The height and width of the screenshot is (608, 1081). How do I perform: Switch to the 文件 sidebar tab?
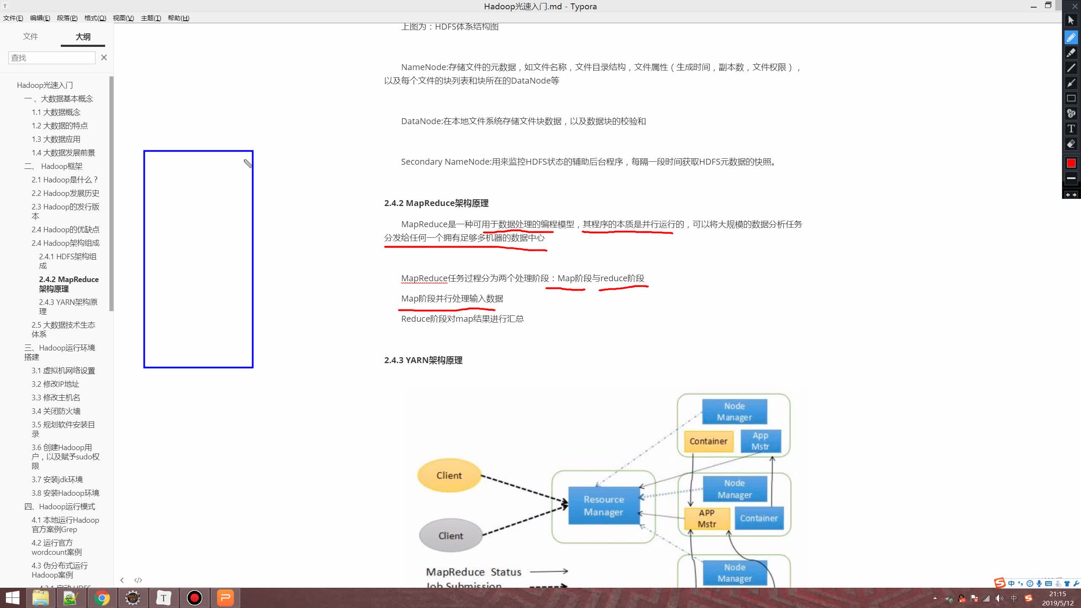[x=30, y=37]
